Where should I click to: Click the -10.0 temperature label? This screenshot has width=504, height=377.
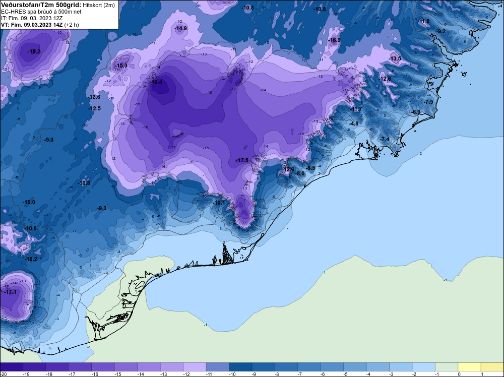[29, 202]
